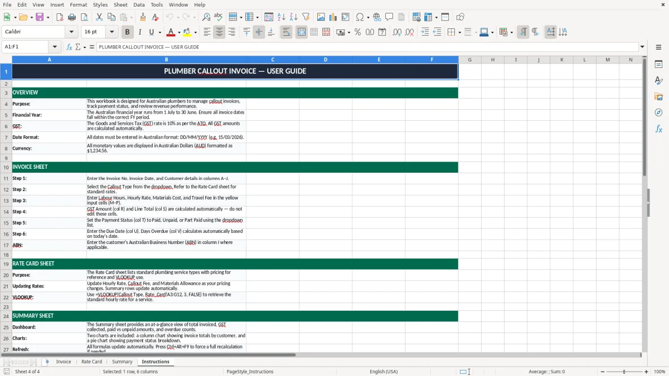Viewport: 669px width, 376px height.
Task: Open the font name Calibri dropdown
Action: [x=71, y=32]
